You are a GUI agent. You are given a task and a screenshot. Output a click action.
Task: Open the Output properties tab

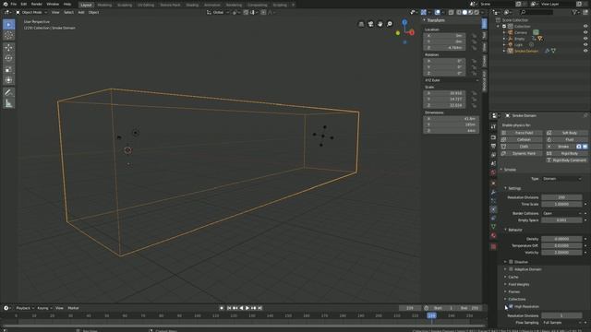coord(493,146)
